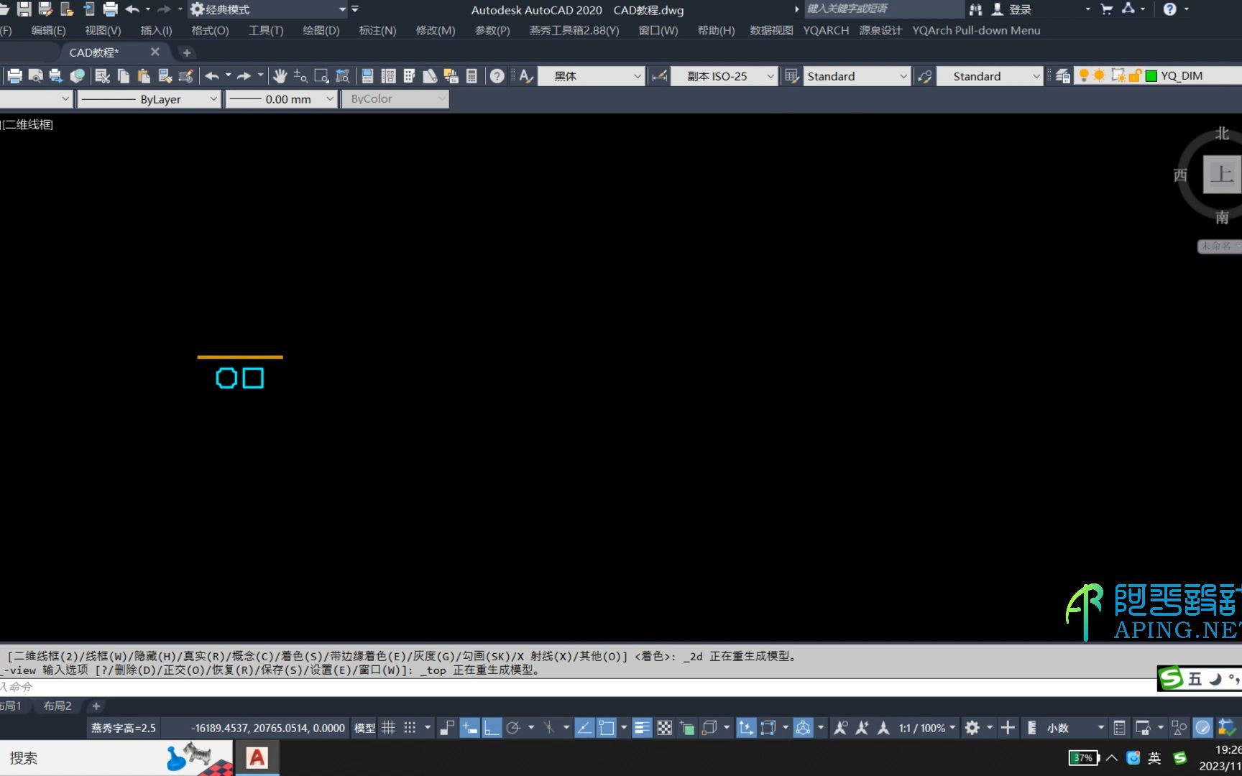Click the Customization plus icon in status bar
The image size is (1242, 776).
tap(1008, 728)
